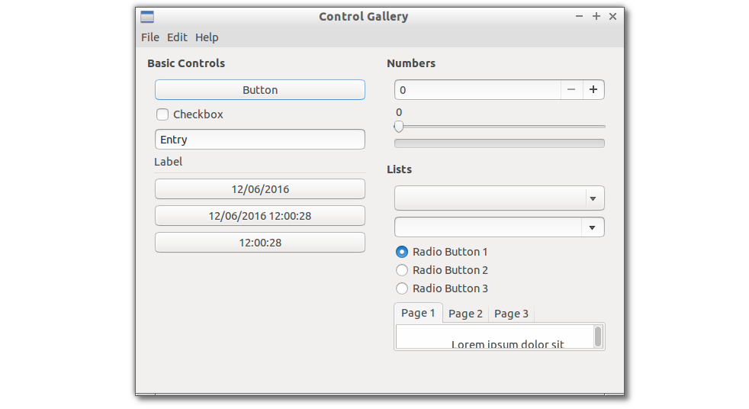Increase the spinbox value with plus
Screen dimensions: 749x409
[x=593, y=90]
